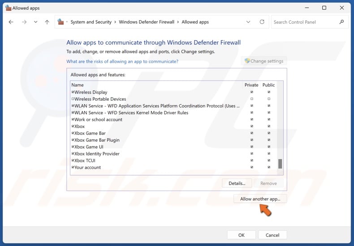Refresh the Allowed apps page
Screen dimensions: 354x246
click(262, 22)
